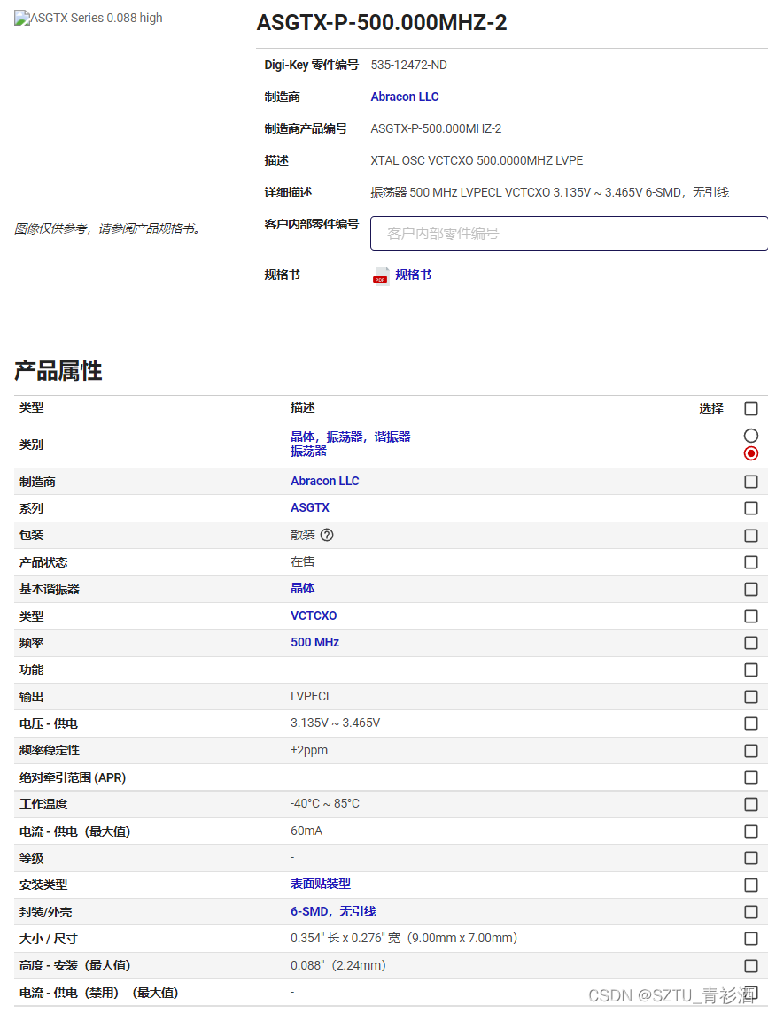Viewport: 768px width, 1013px height.
Task: Click the help icon next to 散装
Action: tap(327, 535)
